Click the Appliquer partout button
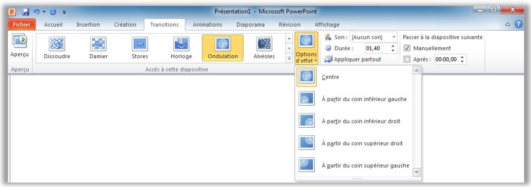The height and width of the screenshot is (187, 531). 352,59
